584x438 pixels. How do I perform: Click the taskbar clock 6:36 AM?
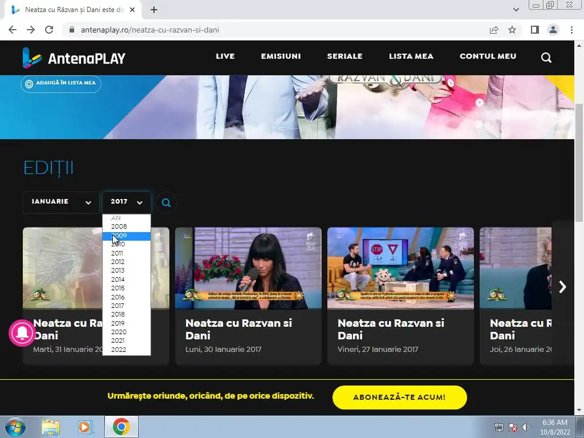pos(555,427)
